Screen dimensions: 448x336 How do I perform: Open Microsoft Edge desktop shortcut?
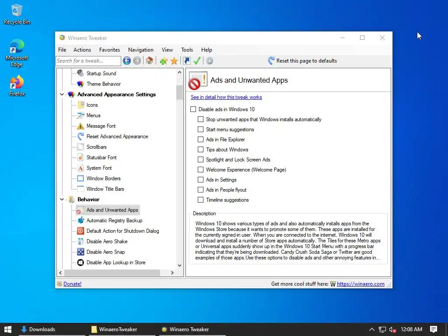click(17, 53)
